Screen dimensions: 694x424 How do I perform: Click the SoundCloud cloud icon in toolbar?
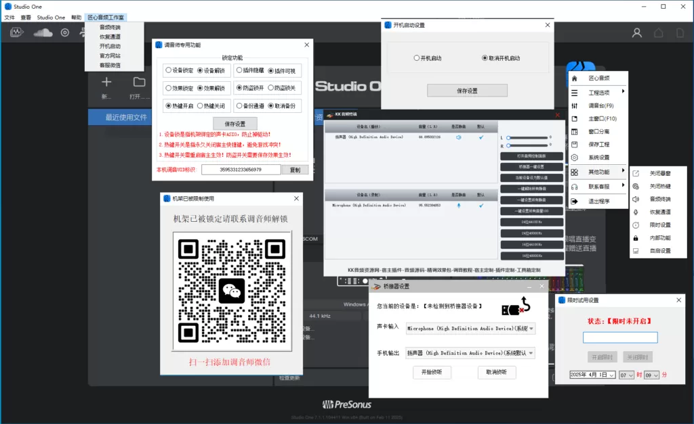pyautogui.click(x=43, y=32)
